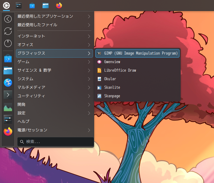This screenshot has height=183, width=214.
Task: Click the GIMP Wilber icon
Action: point(99,53)
